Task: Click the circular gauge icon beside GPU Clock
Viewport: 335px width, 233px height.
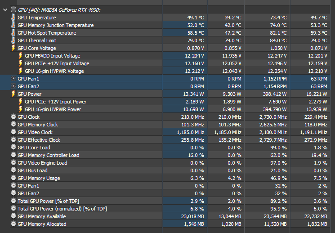Action: pyautogui.click(x=13, y=117)
